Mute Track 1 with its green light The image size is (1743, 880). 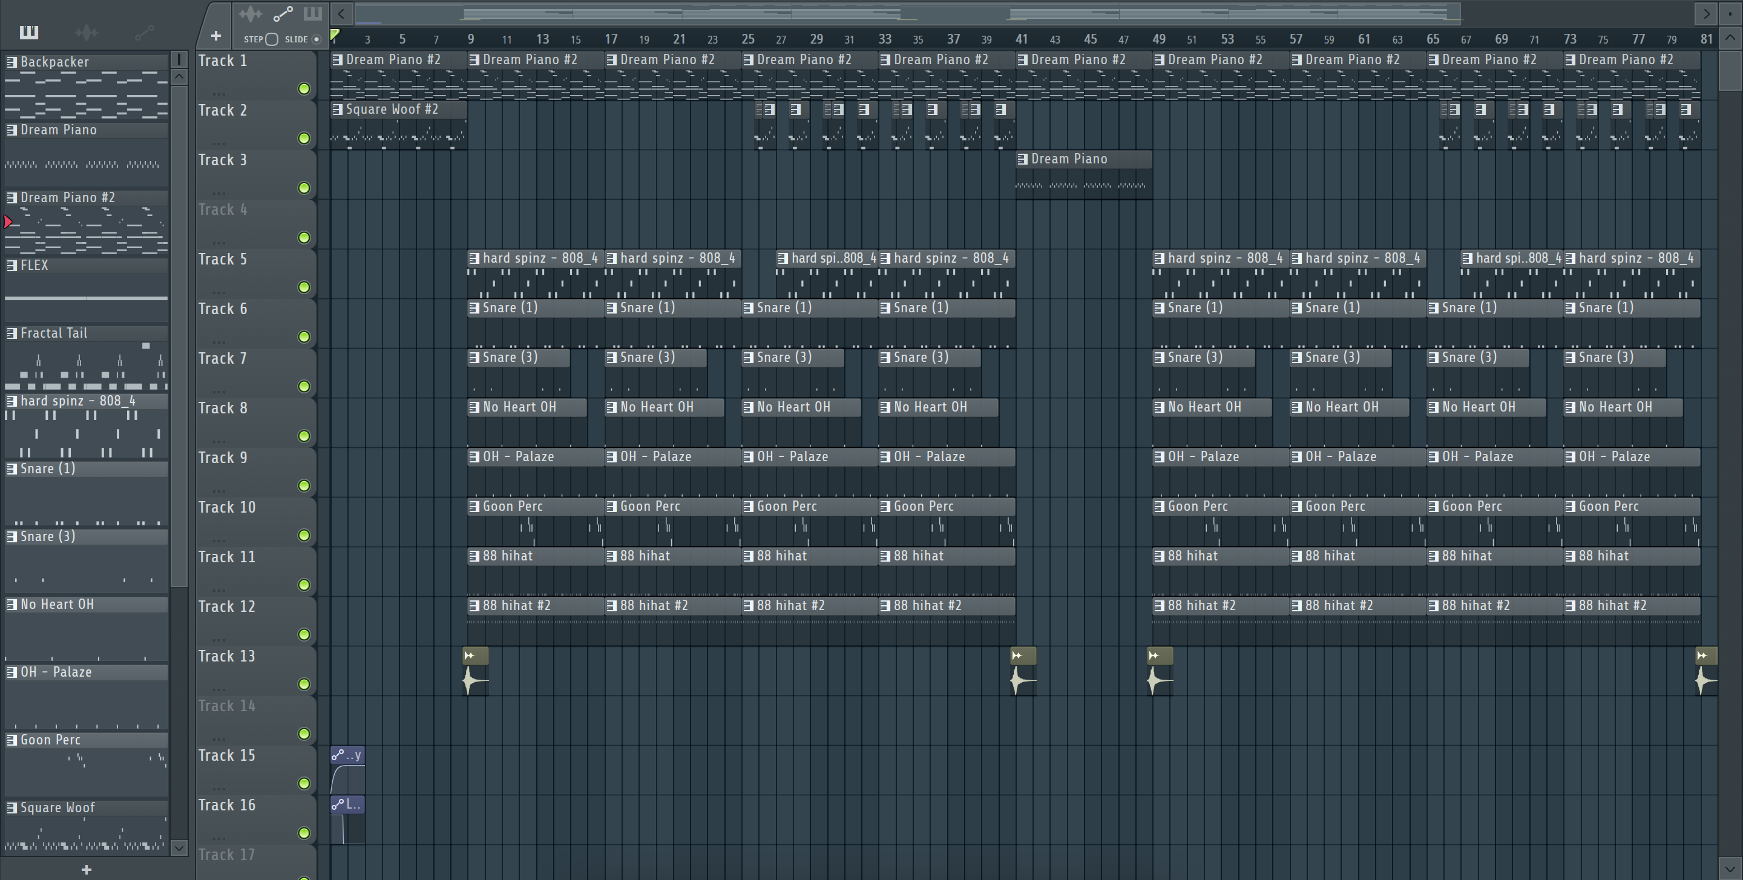304,88
